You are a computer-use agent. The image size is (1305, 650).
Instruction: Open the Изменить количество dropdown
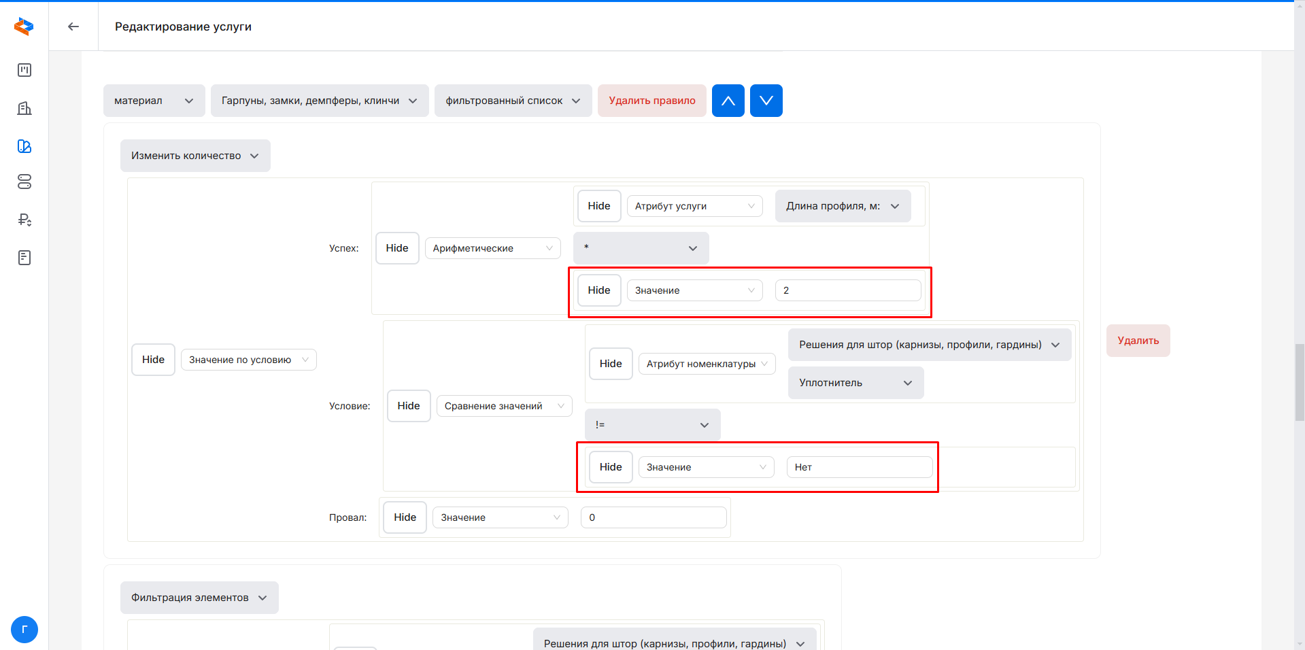click(x=195, y=156)
